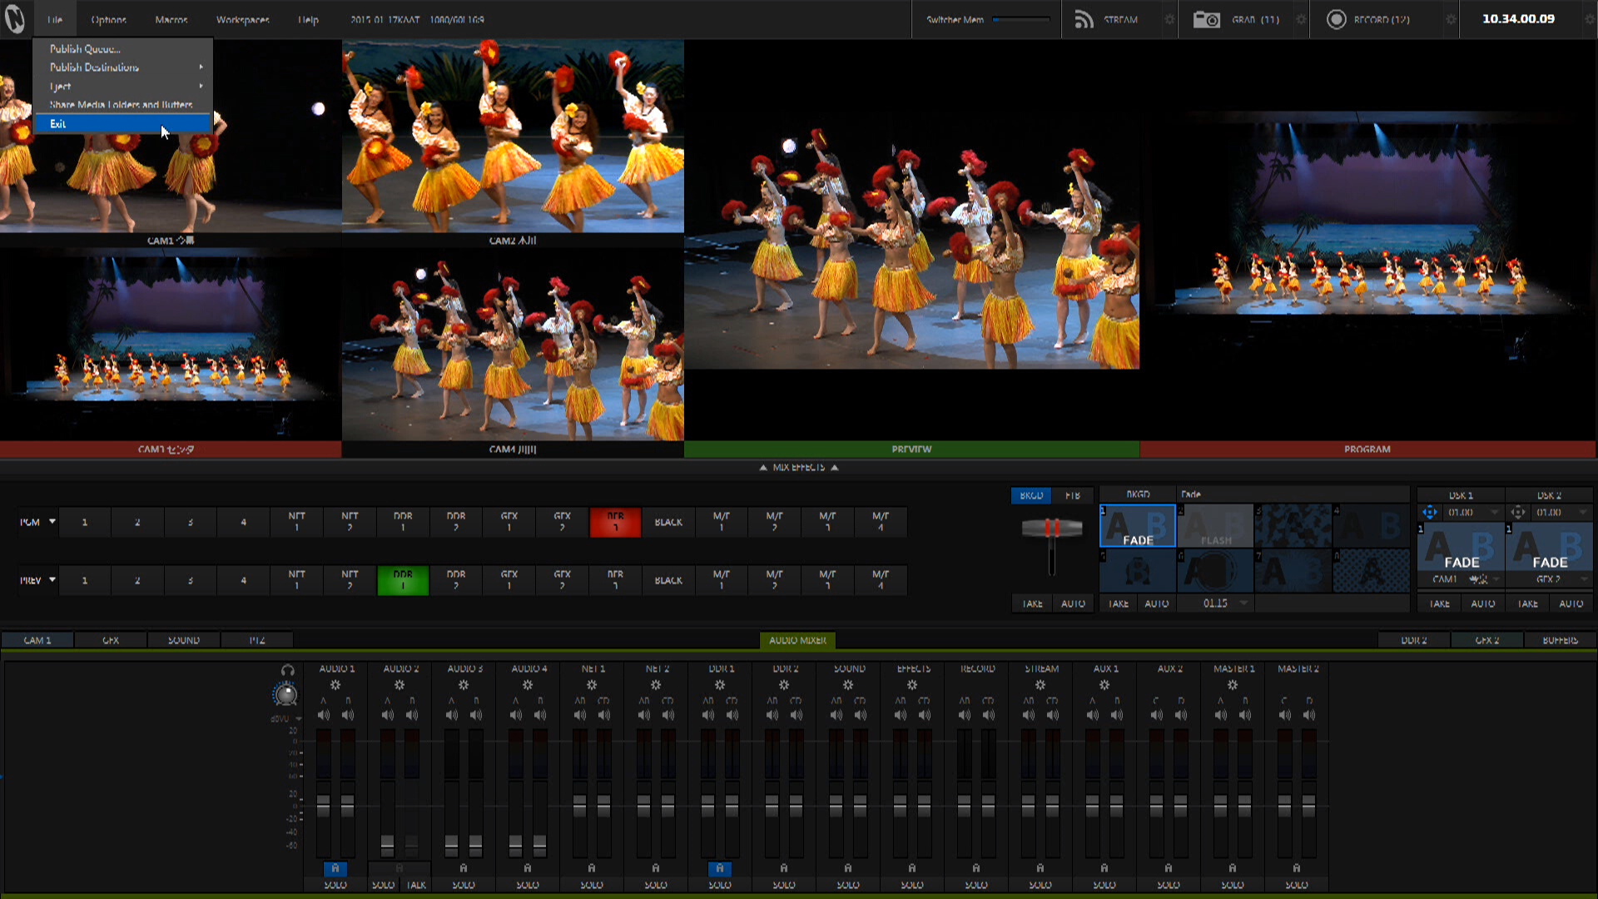Image resolution: width=1598 pixels, height=899 pixels.
Task: Click the headphone volume knob
Action: (x=285, y=694)
